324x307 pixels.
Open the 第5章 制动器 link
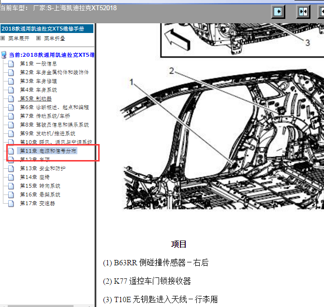pyautogui.click(x=35, y=98)
